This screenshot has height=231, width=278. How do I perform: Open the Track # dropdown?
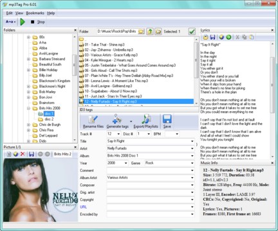(118, 134)
